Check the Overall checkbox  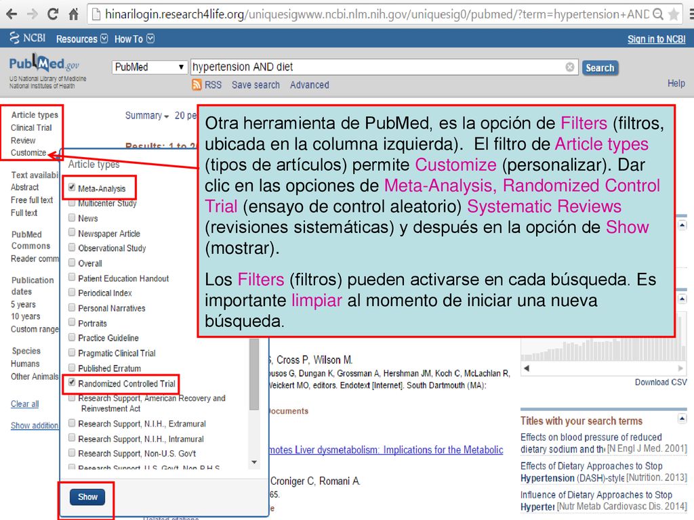[x=72, y=263]
